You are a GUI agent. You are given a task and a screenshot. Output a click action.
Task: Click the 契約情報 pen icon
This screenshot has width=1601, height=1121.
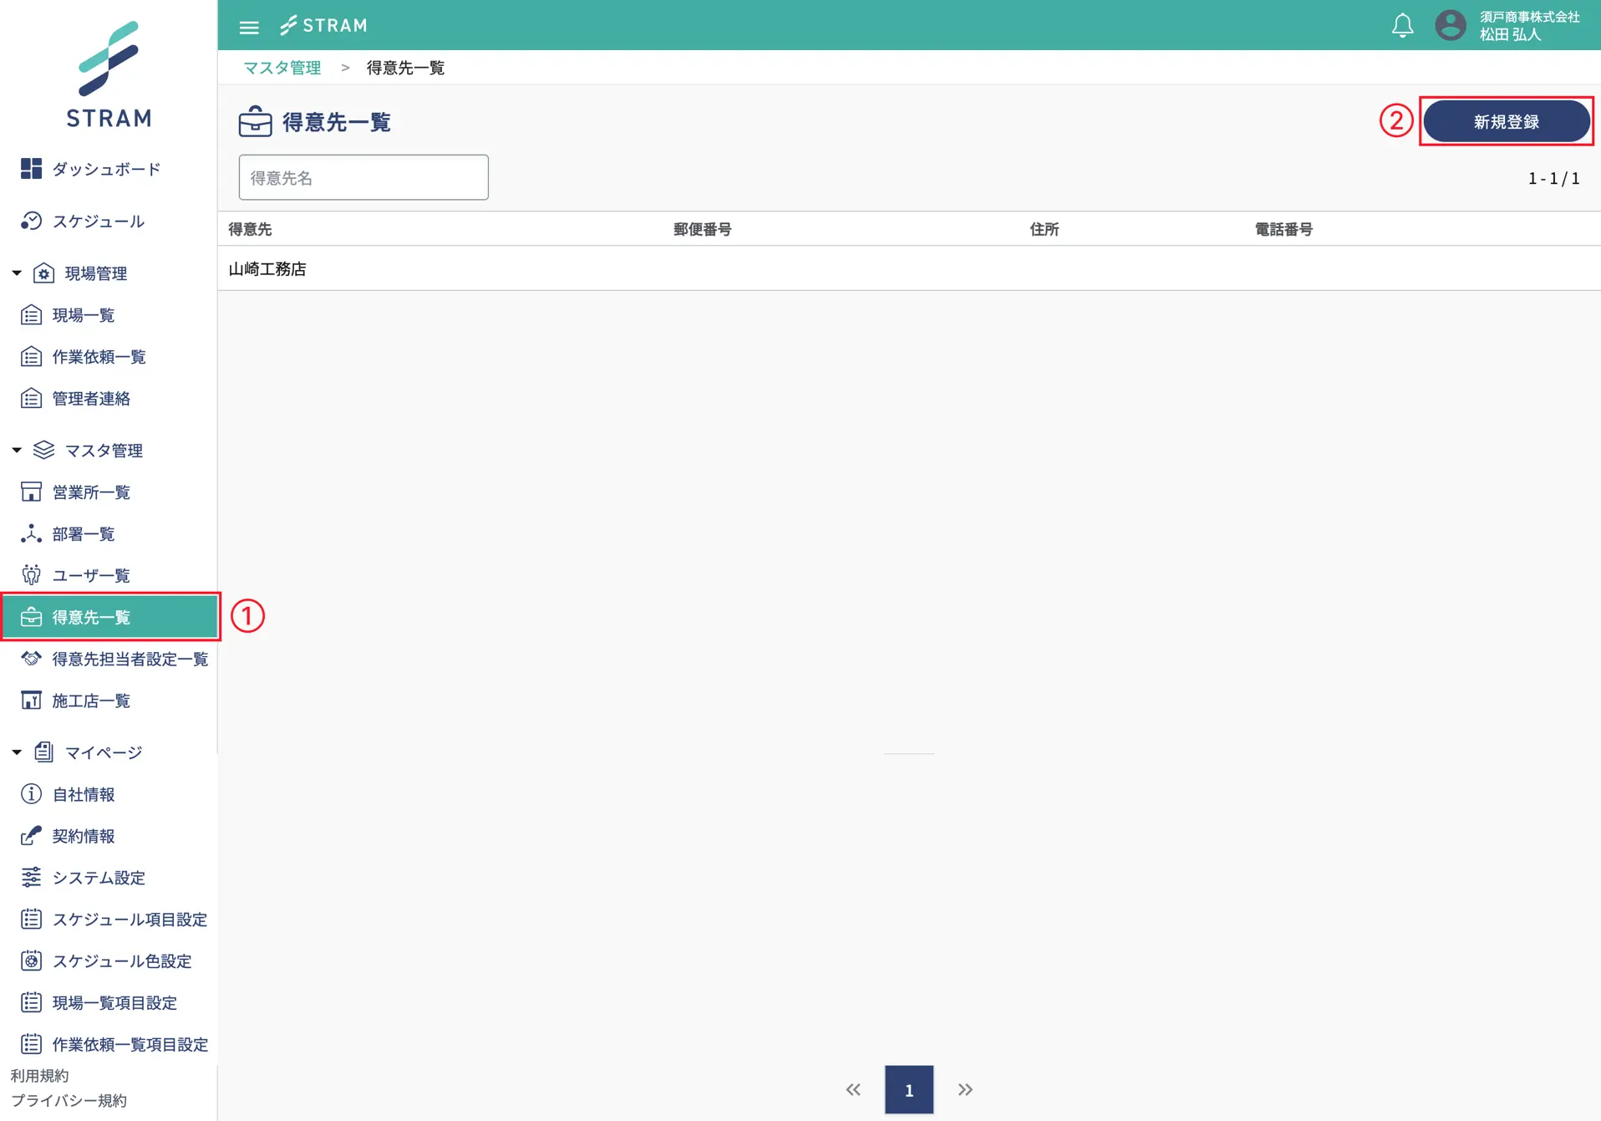point(31,836)
